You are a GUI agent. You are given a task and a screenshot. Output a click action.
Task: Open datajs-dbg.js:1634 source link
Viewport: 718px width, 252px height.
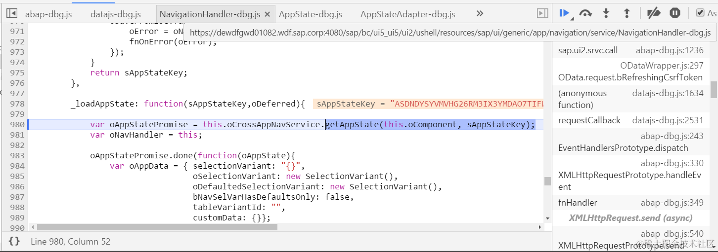(x=668, y=93)
